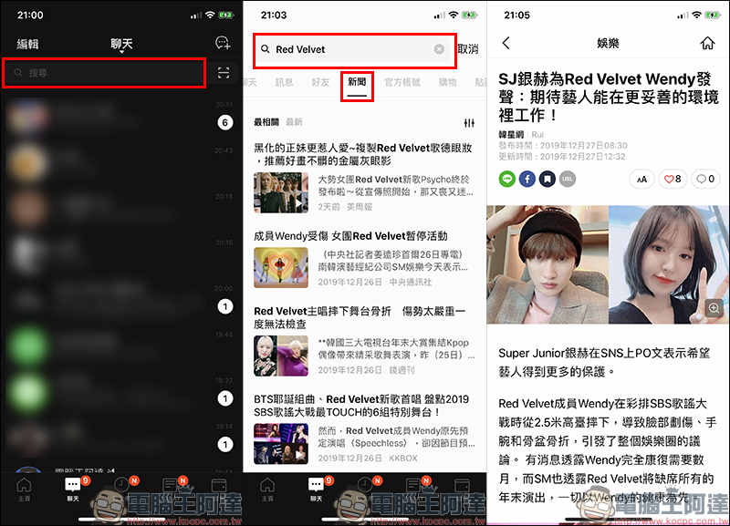
Task: Open the 聊天 dropdown title
Action: pos(121,45)
